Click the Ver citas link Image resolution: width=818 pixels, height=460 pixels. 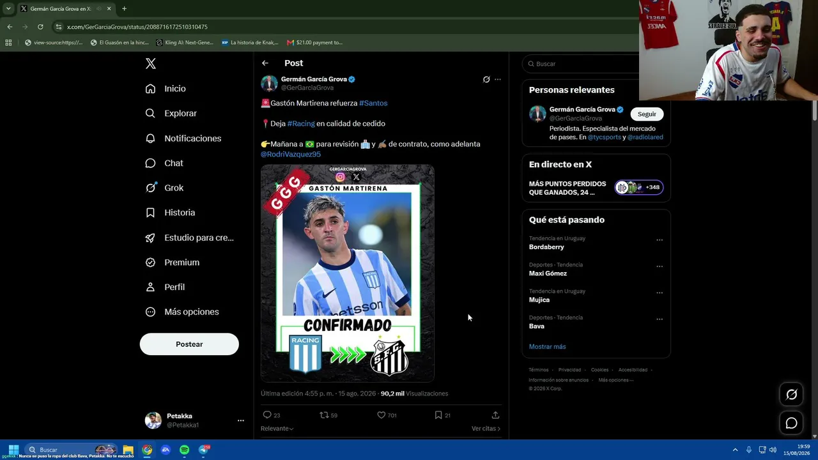point(486,429)
